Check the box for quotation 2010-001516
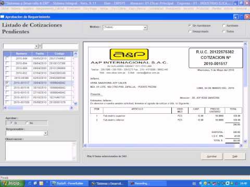 [7, 88]
